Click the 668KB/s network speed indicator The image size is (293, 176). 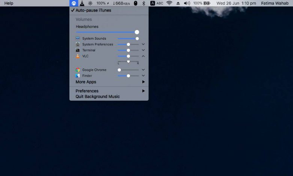tap(121, 3)
